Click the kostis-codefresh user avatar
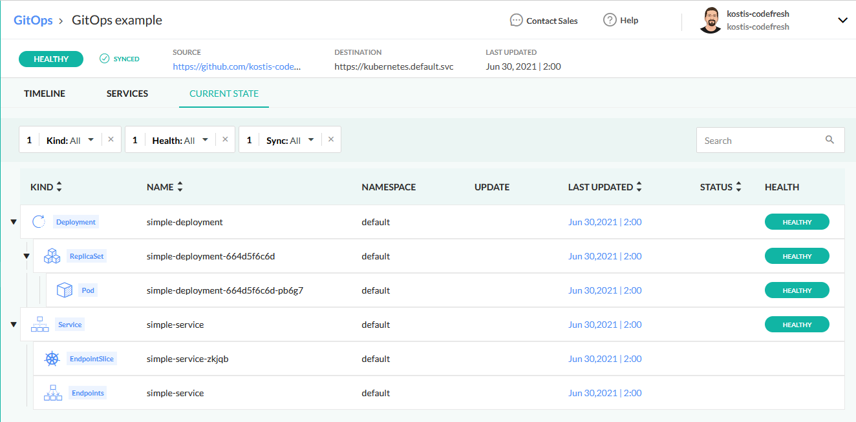Image resolution: width=856 pixels, height=422 pixels. point(711,20)
